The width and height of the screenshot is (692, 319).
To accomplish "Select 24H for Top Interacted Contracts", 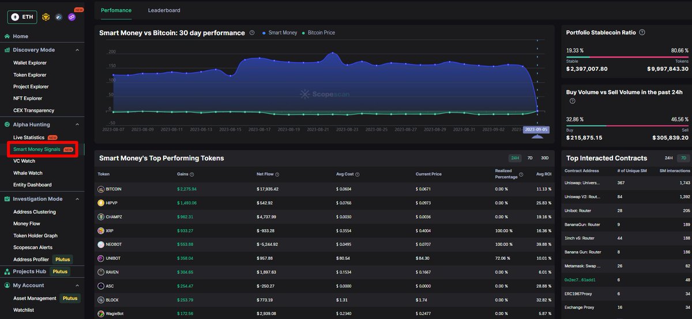I will click(x=668, y=158).
